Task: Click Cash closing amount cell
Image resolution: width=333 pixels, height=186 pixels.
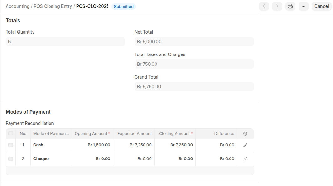Action: (x=175, y=145)
